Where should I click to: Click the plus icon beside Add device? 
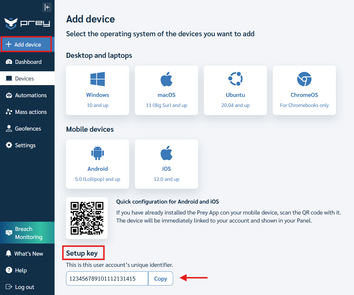[9, 44]
